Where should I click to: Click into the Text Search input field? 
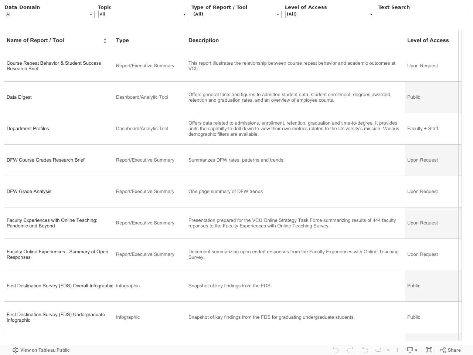[x=423, y=14]
